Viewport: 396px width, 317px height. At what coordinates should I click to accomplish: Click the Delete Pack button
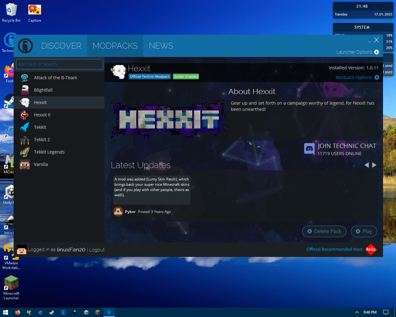324,231
